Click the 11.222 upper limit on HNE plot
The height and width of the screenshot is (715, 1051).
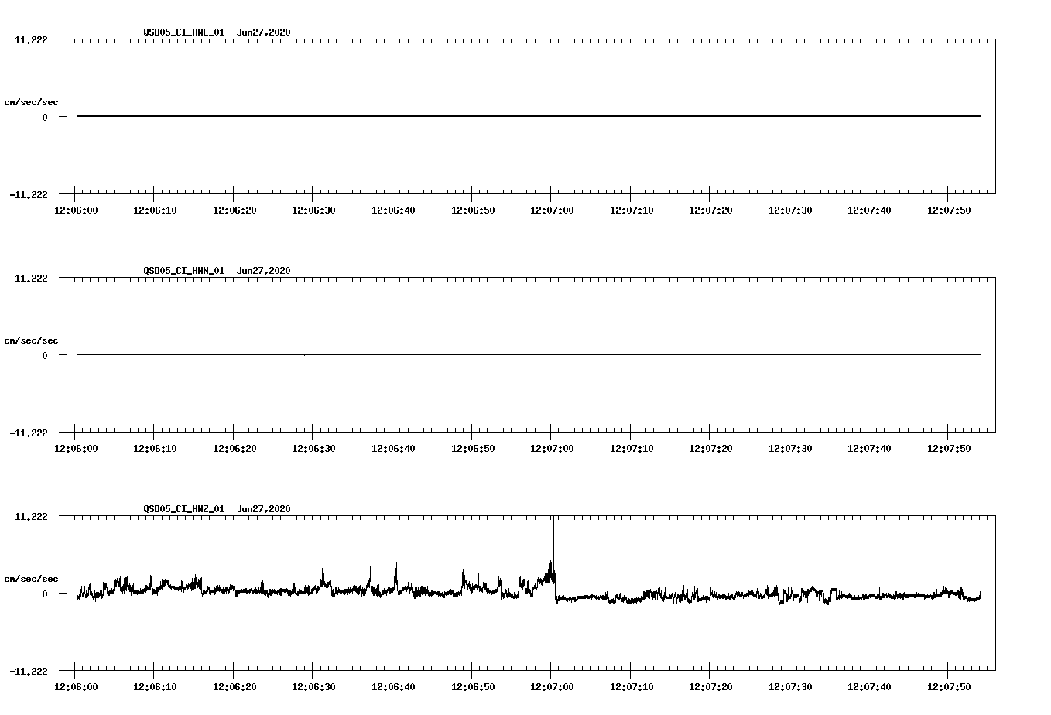pyautogui.click(x=31, y=40)
